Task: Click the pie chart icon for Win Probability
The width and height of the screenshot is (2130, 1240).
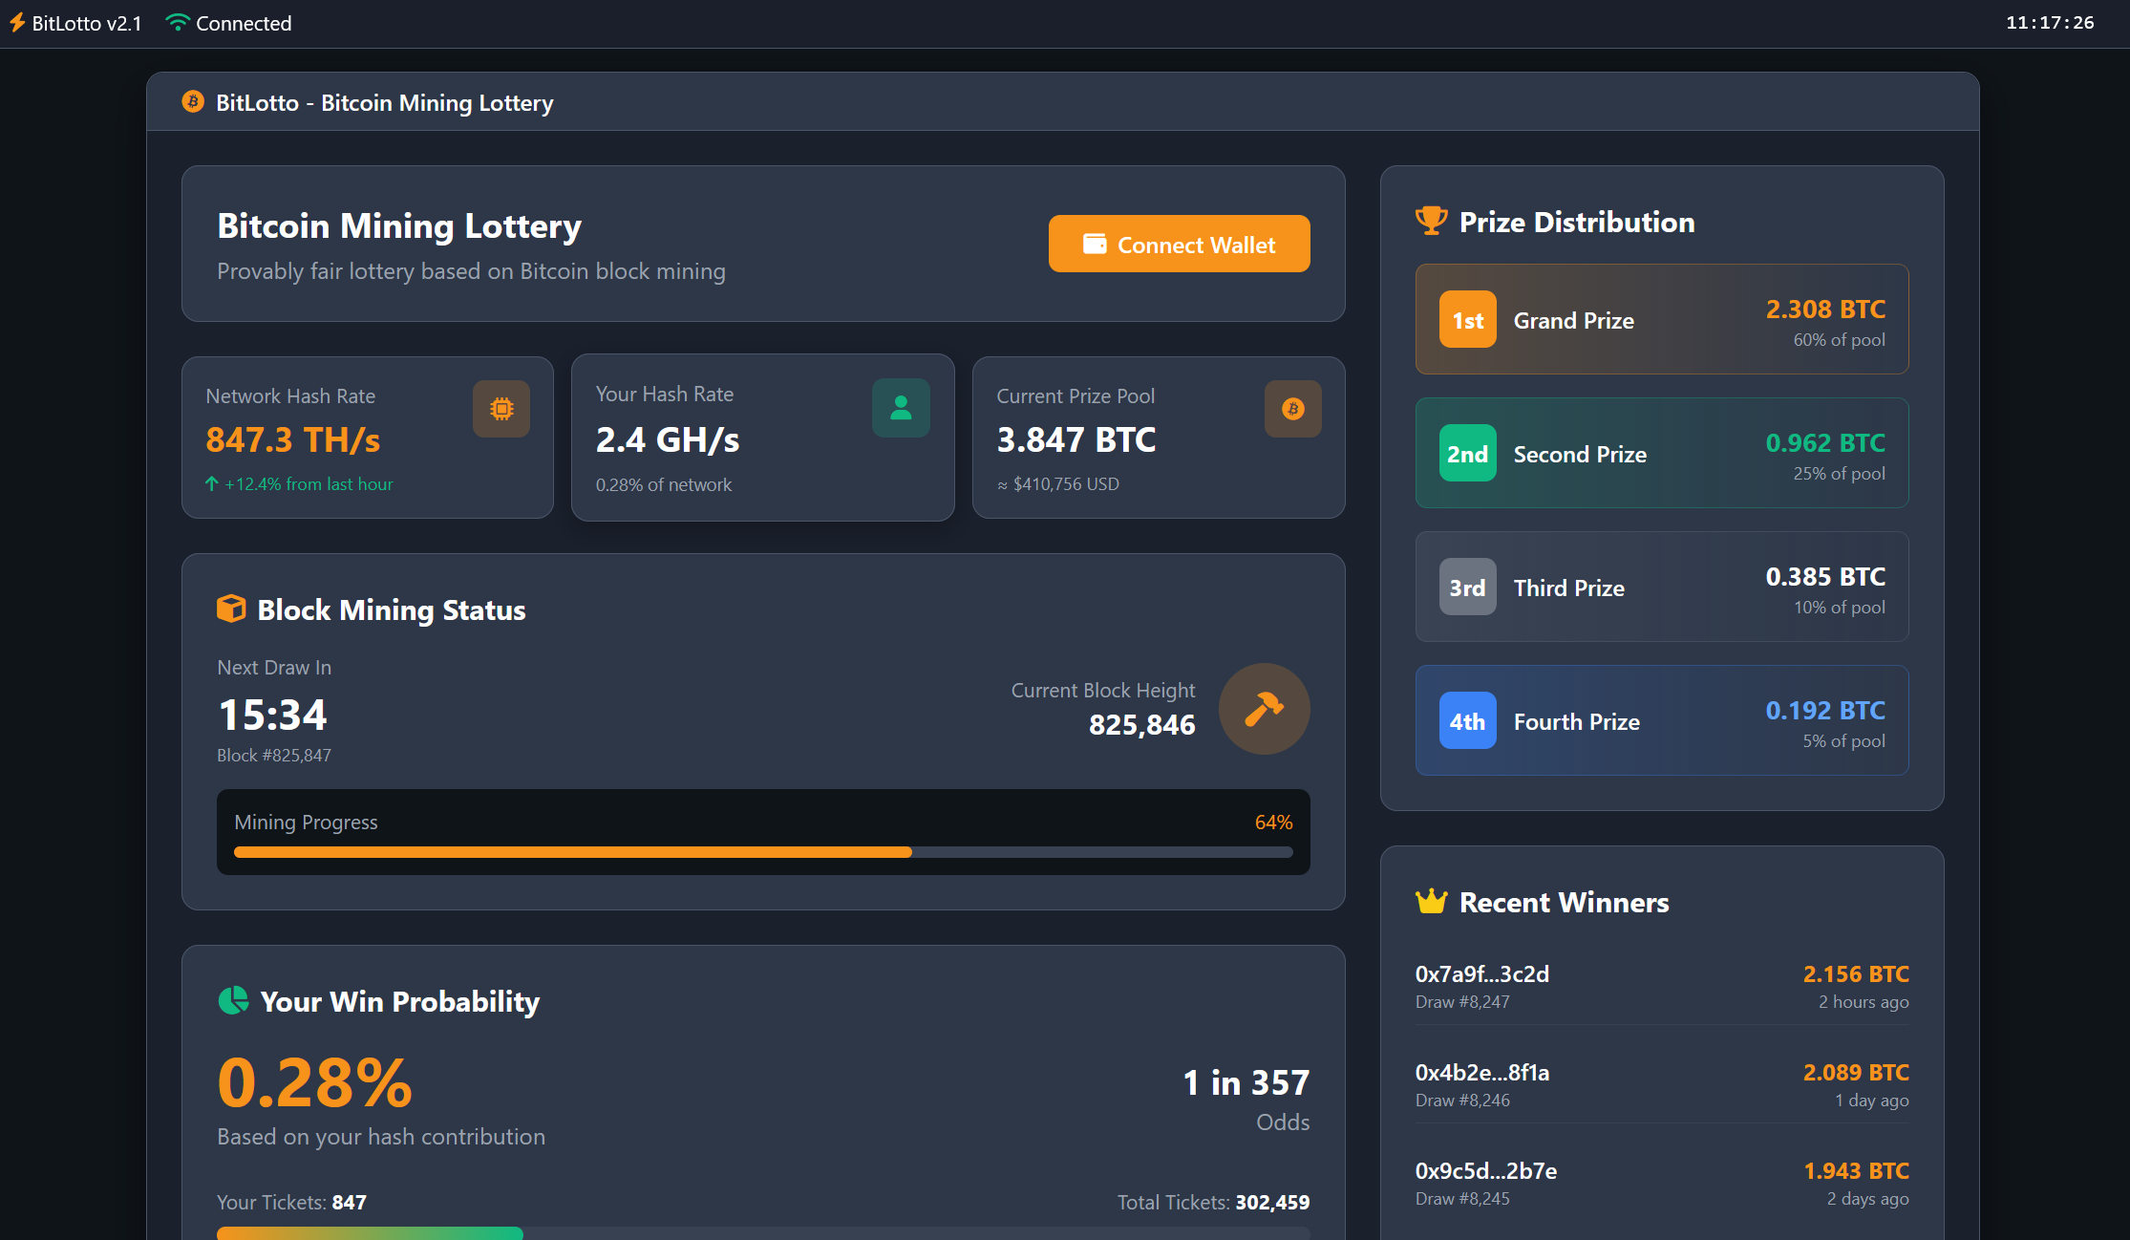Action: pos(234,1001)
